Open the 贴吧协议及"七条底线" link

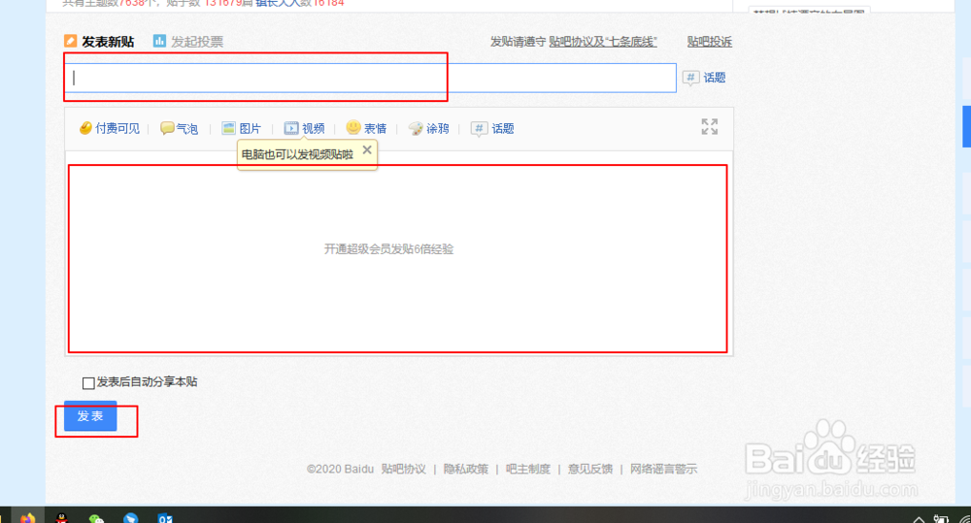coord(603,42)
